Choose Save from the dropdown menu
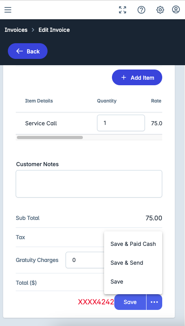 133,282
